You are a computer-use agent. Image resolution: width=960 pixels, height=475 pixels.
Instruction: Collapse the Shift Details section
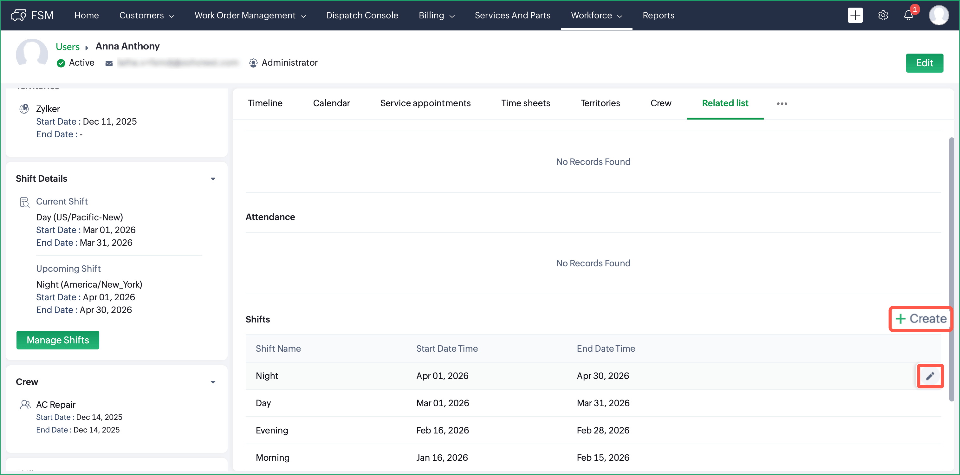pyautogui.click(x=213, y=179)
